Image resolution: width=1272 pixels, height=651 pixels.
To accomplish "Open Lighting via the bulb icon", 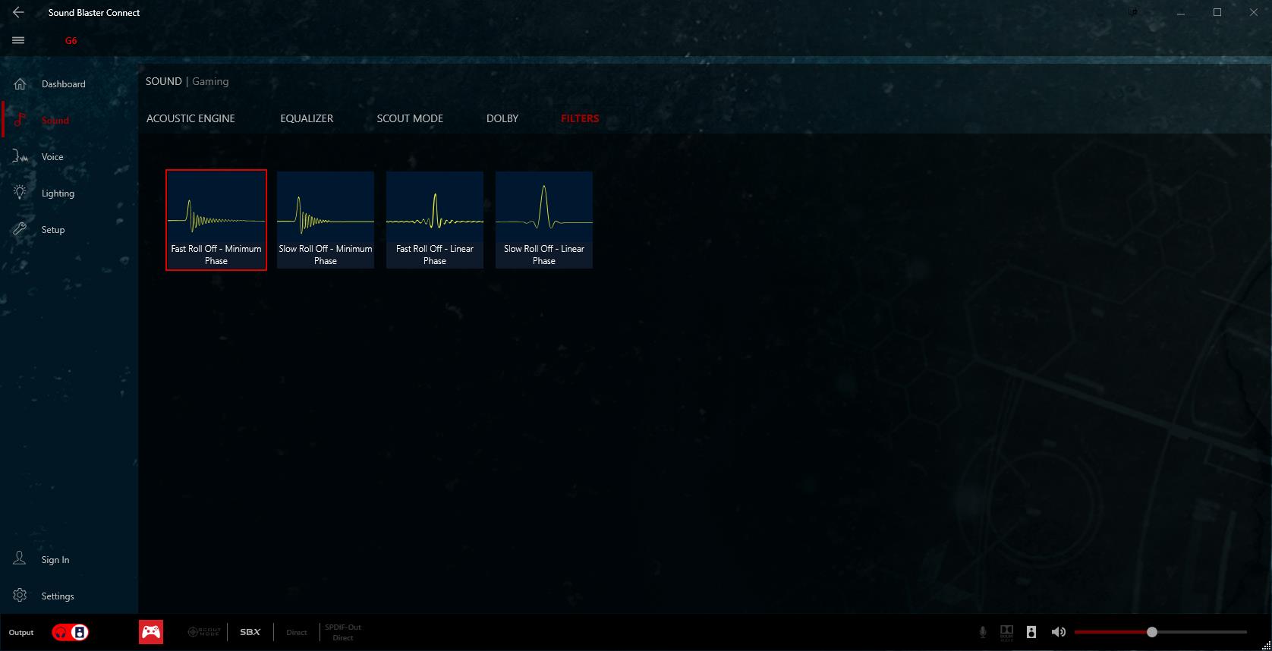I will pos(20,193).
